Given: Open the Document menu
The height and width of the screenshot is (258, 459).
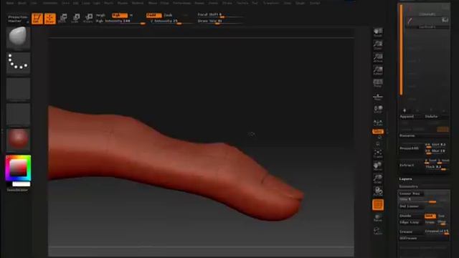Looking at the screenshot, I should point(50,3).
